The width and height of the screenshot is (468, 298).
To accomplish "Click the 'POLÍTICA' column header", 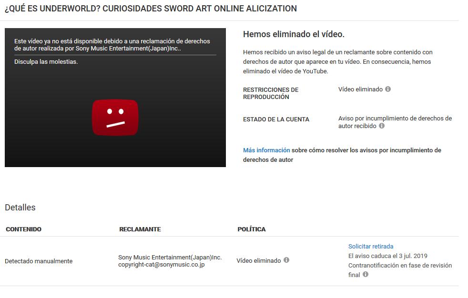I will tap(251, 229).
